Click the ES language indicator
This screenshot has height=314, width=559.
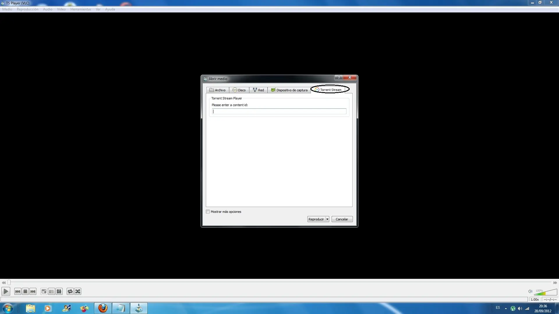(498, 308)
